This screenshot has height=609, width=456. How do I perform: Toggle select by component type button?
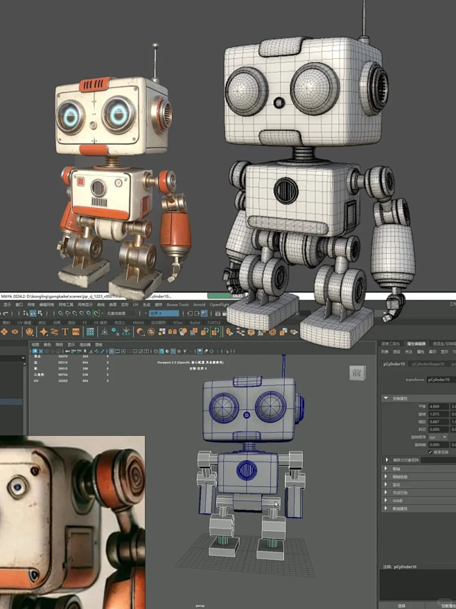(x=40, y=313)
